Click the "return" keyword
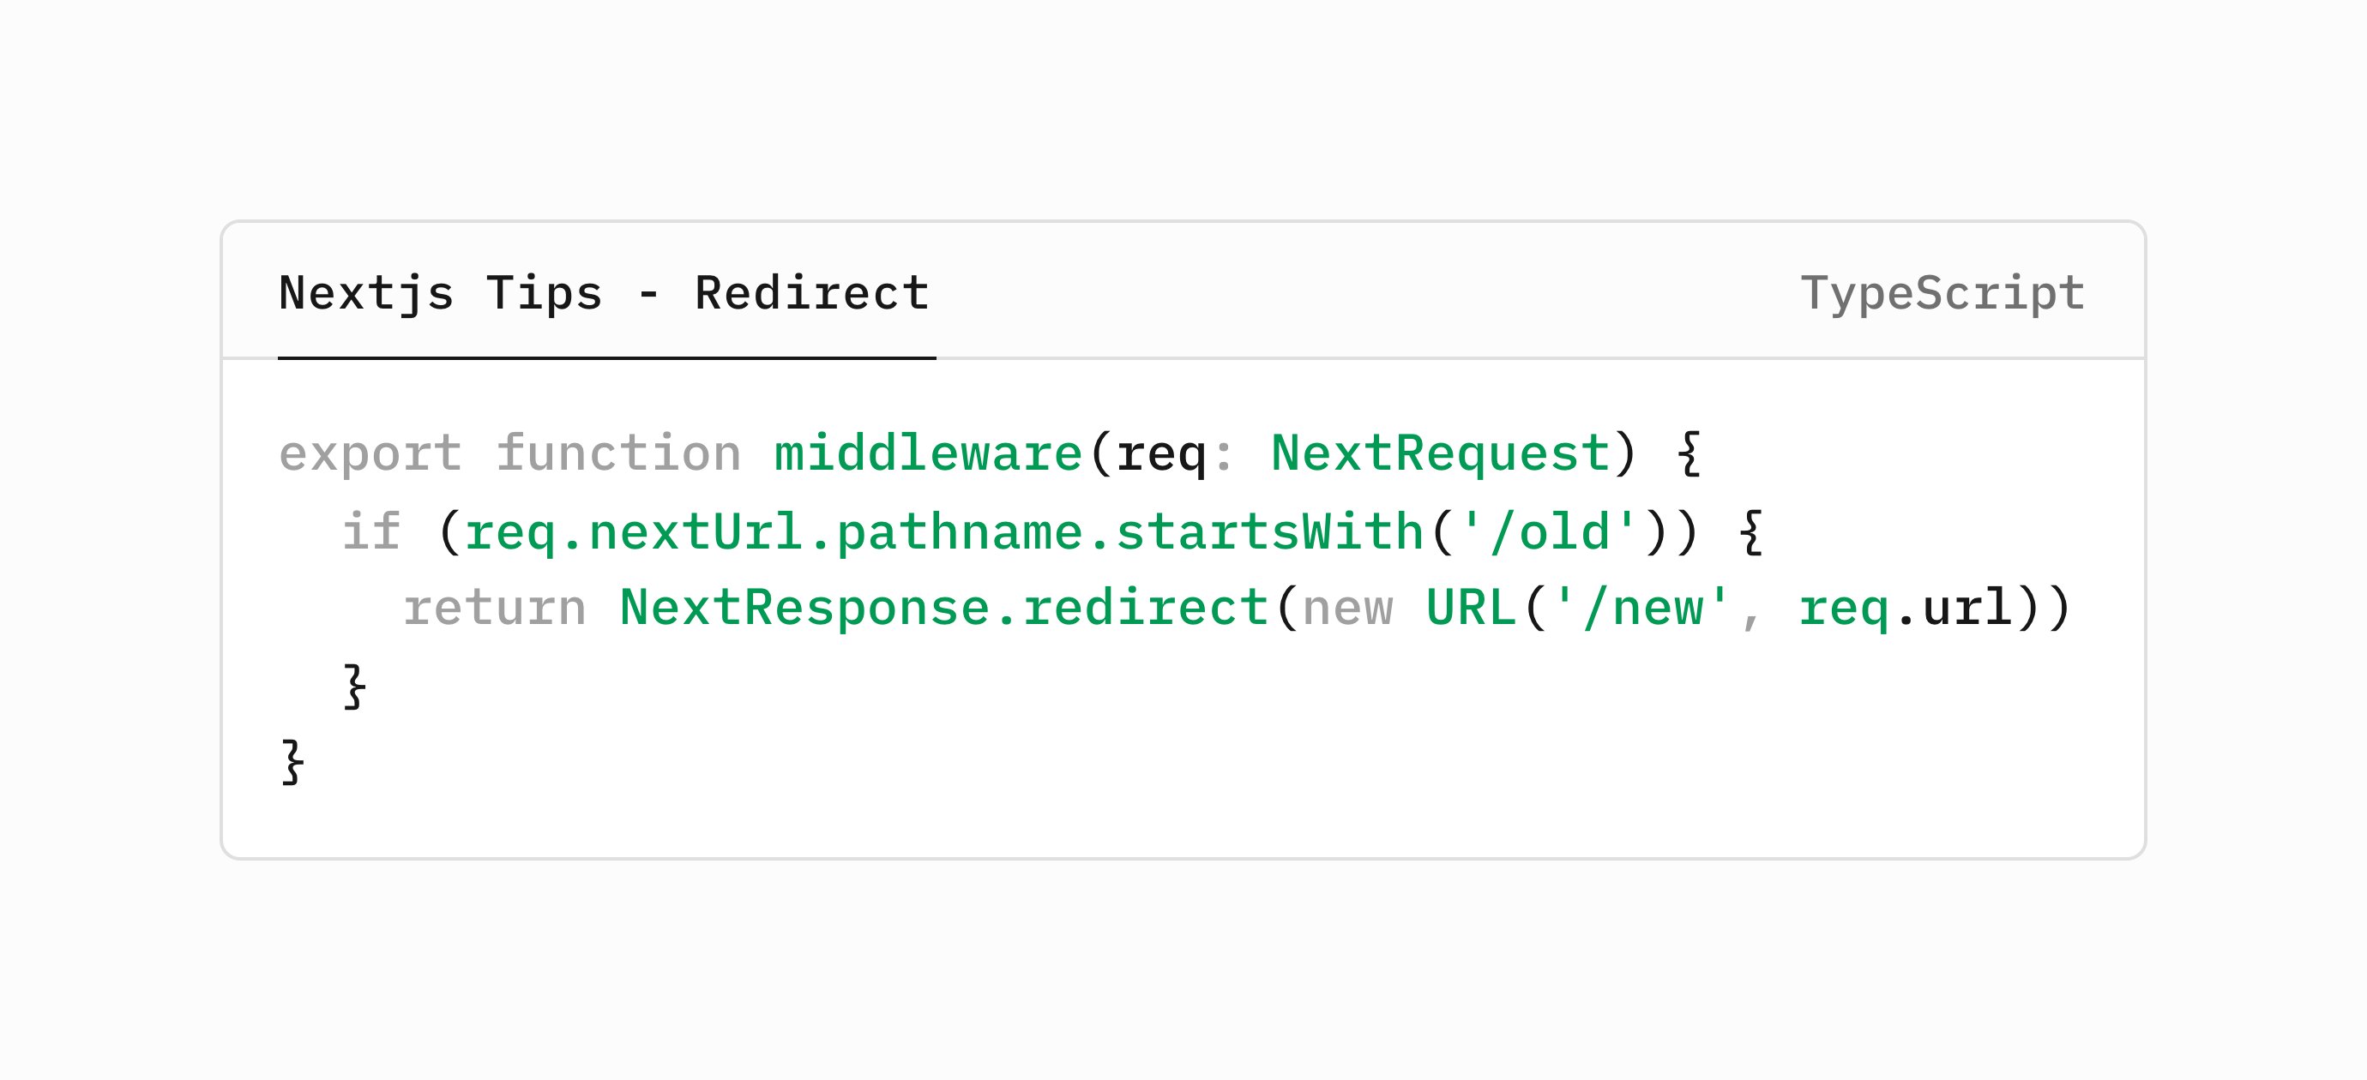Viewport: 2367px width, 1080px height. [x=494, y=608]
